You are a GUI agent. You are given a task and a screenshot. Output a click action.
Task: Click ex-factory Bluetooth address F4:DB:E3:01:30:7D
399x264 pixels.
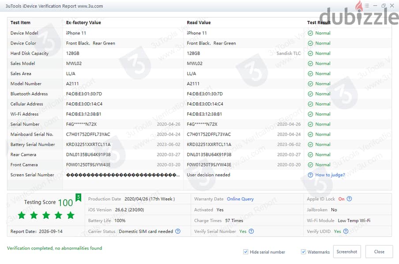coord(84,94)
